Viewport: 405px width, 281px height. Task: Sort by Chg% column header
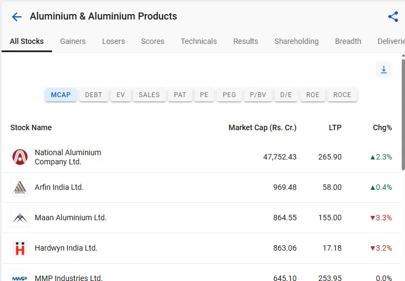point(382,127)
